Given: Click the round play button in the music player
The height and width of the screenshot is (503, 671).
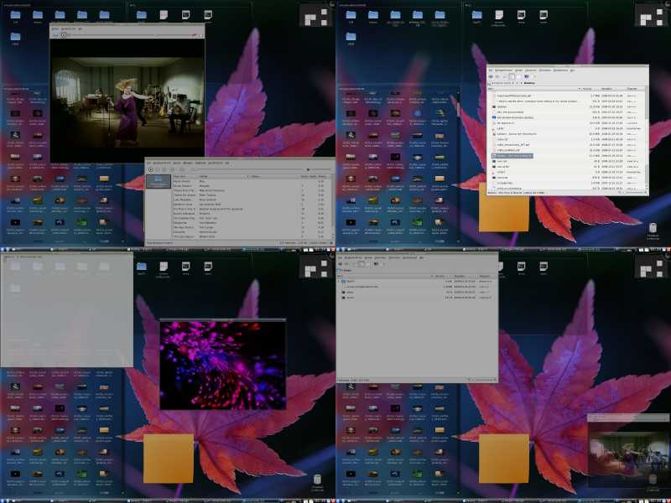Looking at the screenshot, I should [151, 169].
